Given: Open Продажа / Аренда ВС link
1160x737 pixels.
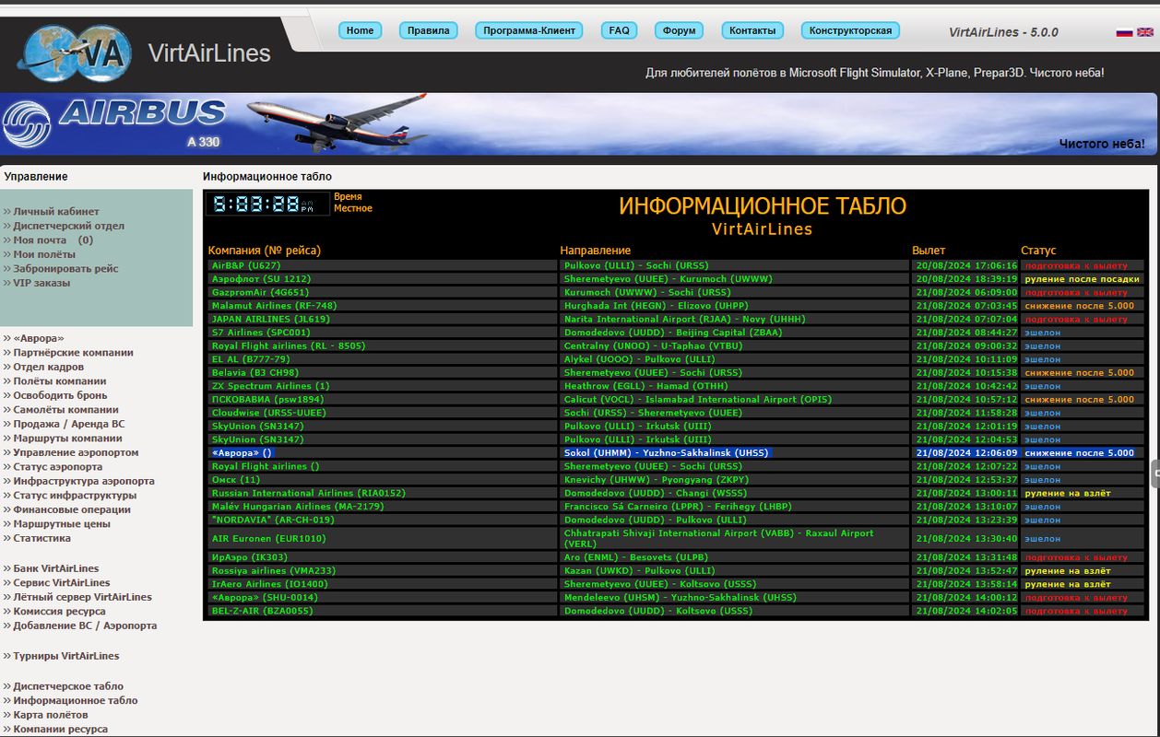Looking at the screenshot, I should click(x=69, y=425).
